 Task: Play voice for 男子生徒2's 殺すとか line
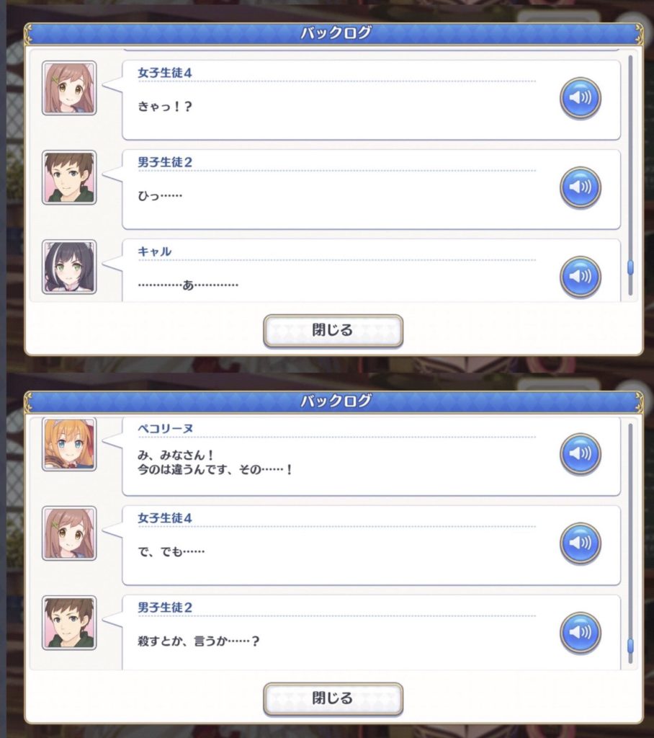(x=580, y=633)
